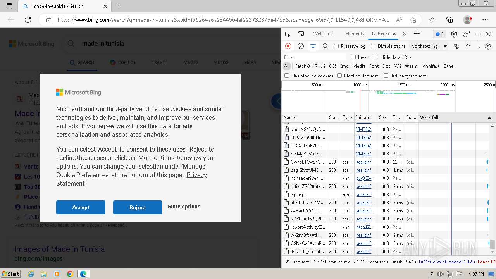Image resolution: width=496 pixels, height=279 pixels.
Task: Filter requests by Img
Action: [344, 66]
